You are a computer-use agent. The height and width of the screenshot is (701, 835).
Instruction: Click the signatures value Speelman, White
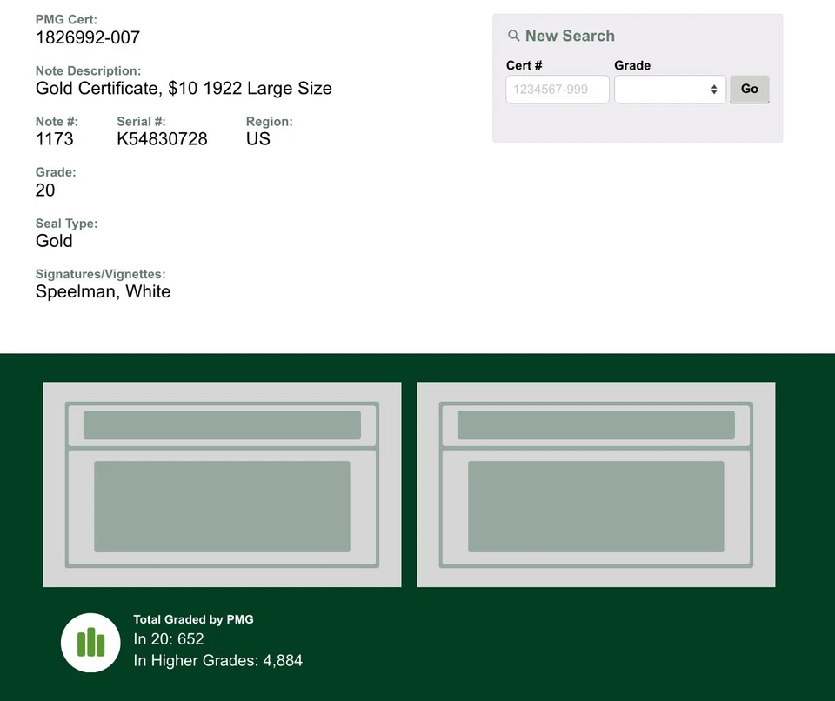point(103,292)
